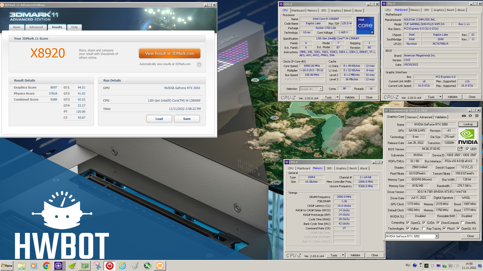Take a GPU-Z screenshot with the camera icon

[464, 116]
